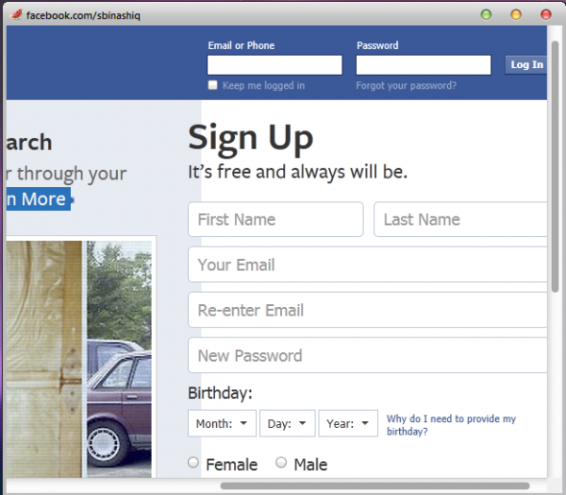Click the vertical scrollbar thumb
This screenshot has height=495, width=566.
click(x=556, y=166)
